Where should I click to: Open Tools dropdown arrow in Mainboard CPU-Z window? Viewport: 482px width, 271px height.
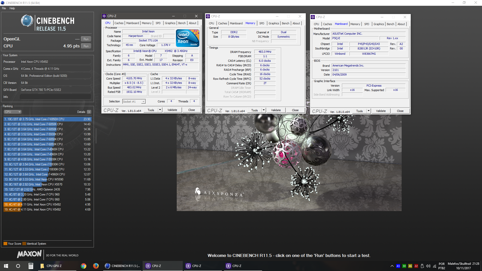(x=369, y=111)
